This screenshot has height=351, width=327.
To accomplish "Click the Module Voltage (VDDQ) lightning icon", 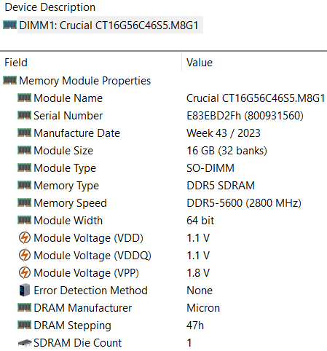I will [x=25, y=255].
